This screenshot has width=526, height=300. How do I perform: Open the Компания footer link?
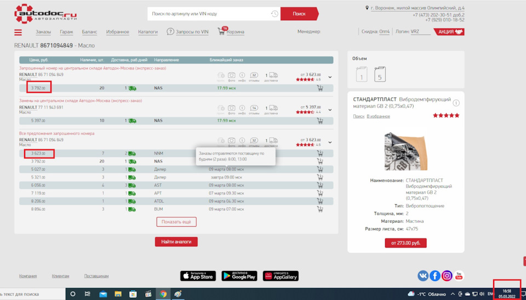coord(28,276)
